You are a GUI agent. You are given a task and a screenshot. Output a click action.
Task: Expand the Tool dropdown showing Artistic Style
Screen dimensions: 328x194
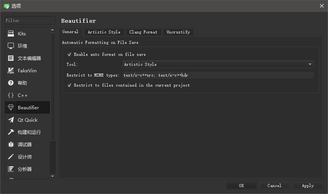pyautogui.click(x=218, y=65)
